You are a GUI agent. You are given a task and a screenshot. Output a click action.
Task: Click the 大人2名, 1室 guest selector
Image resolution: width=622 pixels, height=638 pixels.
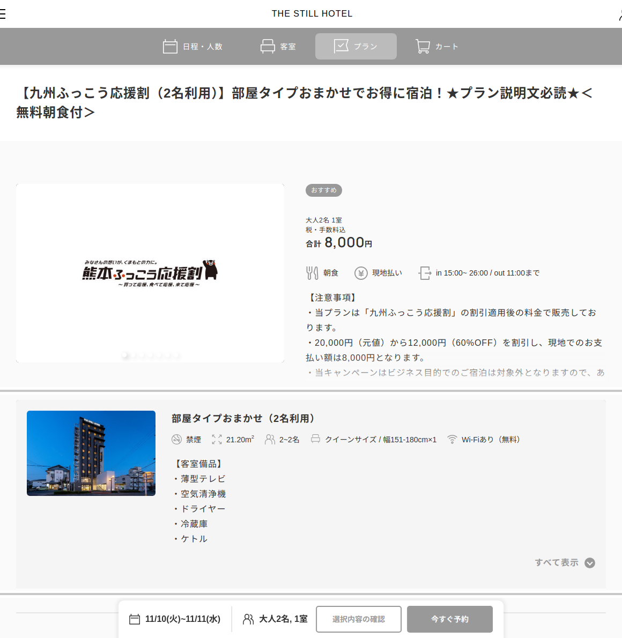(x=275, y=619)
